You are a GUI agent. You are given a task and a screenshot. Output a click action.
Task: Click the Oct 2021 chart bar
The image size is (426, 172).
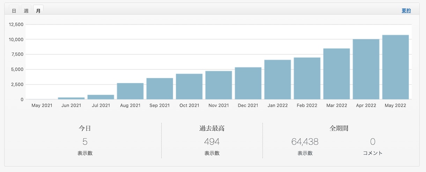[189, 86]
